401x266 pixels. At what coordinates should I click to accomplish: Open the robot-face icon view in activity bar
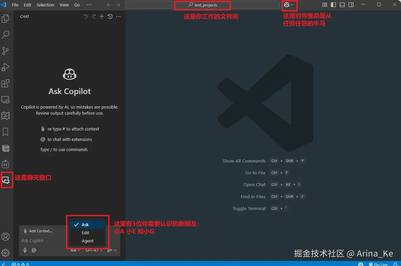point(5,164)
